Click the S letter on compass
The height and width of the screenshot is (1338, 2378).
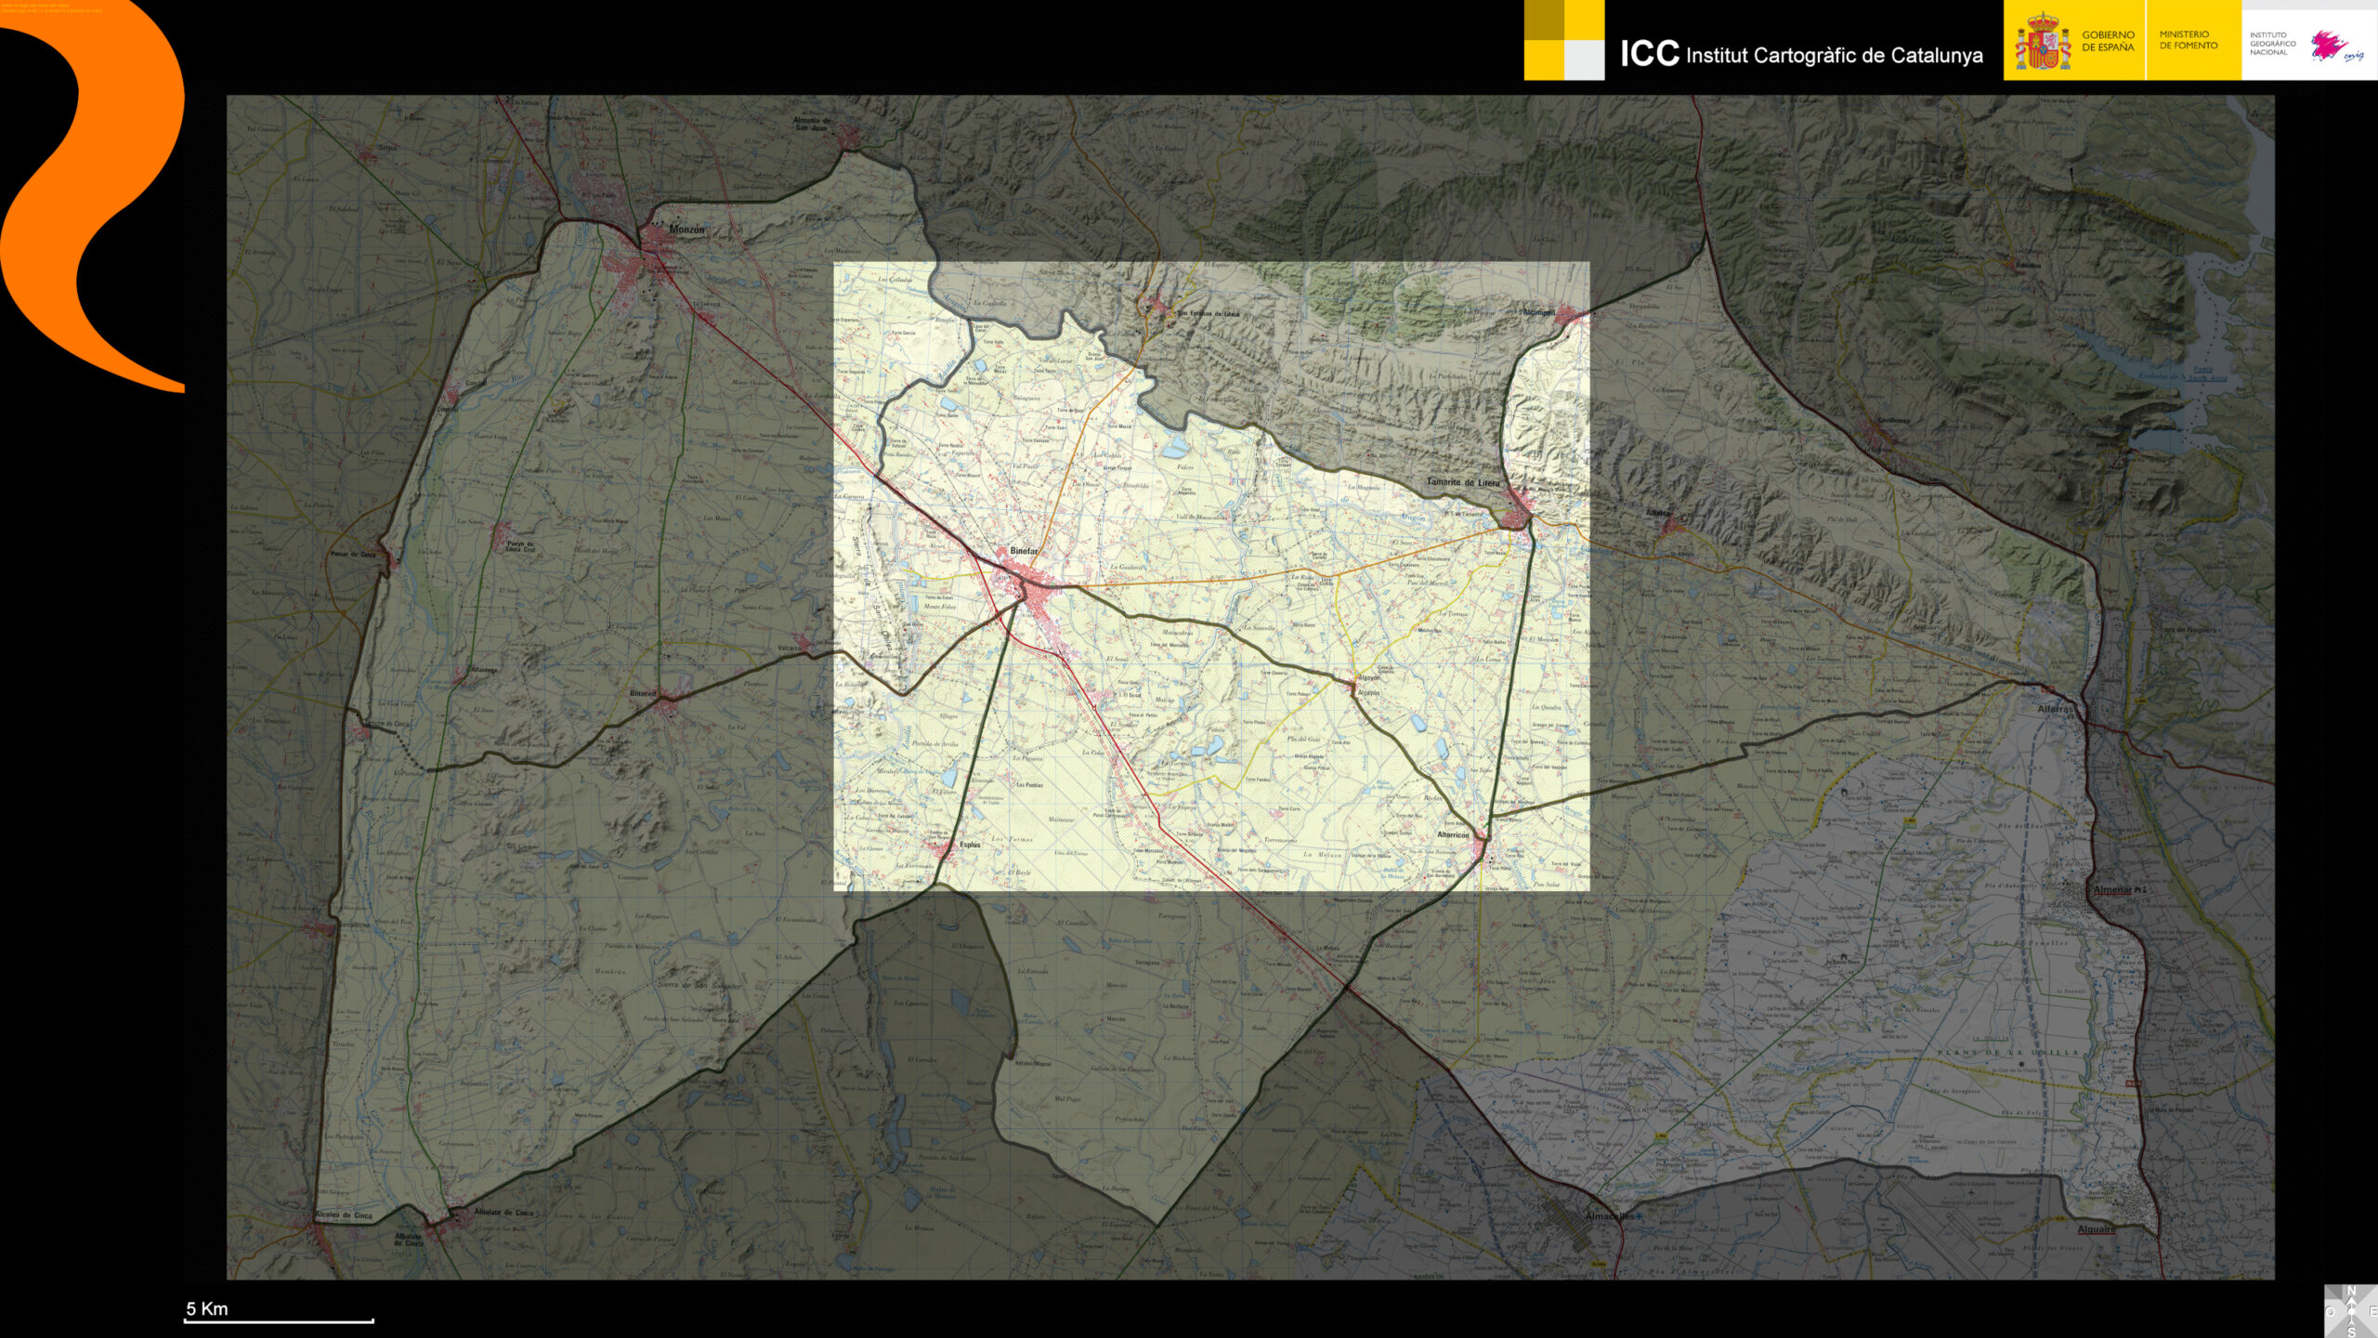2352,1332
